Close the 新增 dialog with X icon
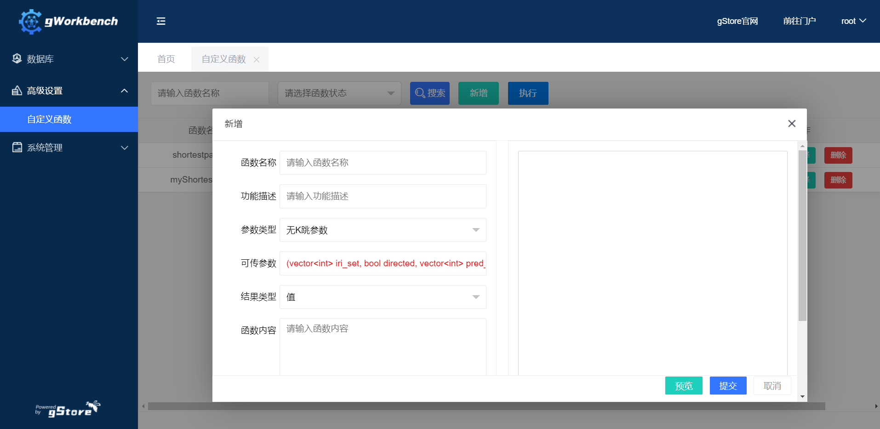Image resolution: width=880 pixels, height=429 pixels. (x=791, y=124)
